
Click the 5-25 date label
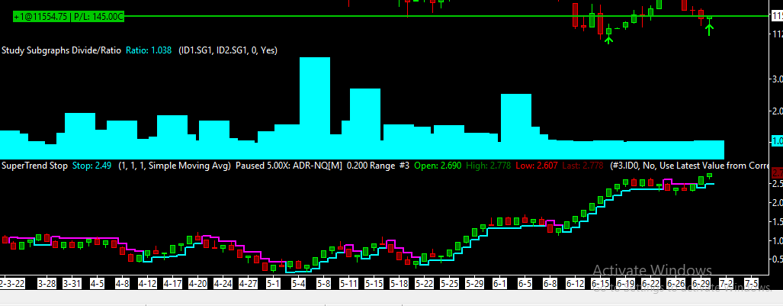pyautogui.click(x=449, y=284)
